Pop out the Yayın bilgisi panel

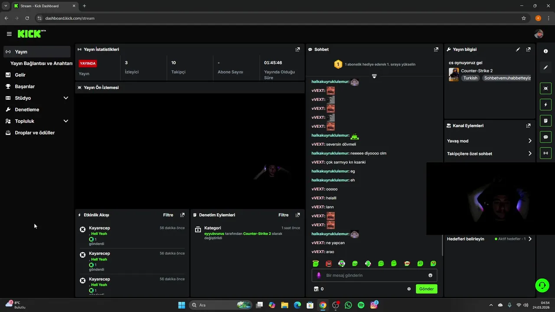pos(528,49)
